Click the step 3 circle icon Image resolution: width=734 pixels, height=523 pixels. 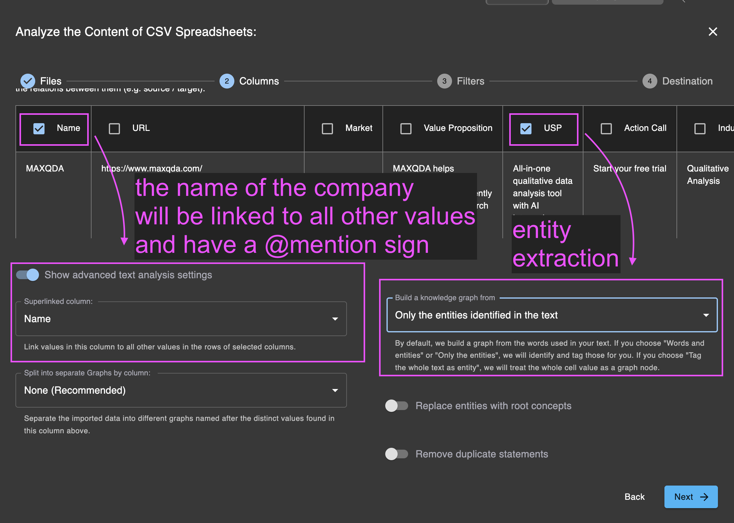tap(444, 81)
